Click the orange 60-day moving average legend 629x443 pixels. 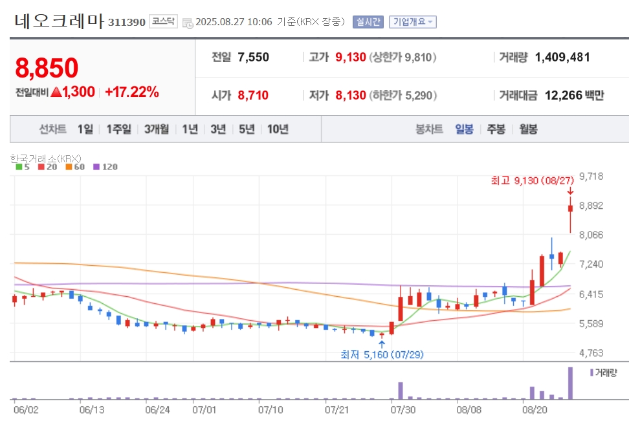(75, 167)
